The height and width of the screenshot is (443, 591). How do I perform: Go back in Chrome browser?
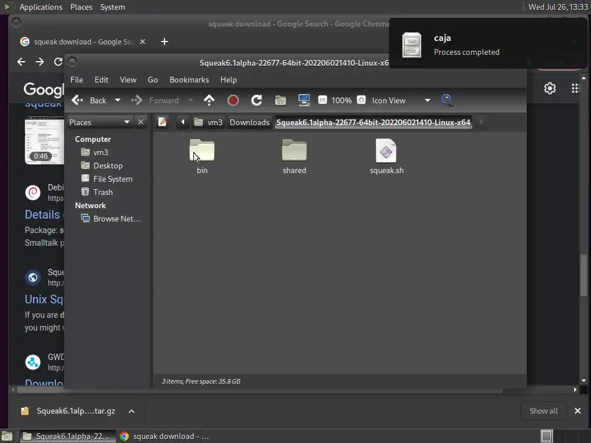click(x=21, y=62)
